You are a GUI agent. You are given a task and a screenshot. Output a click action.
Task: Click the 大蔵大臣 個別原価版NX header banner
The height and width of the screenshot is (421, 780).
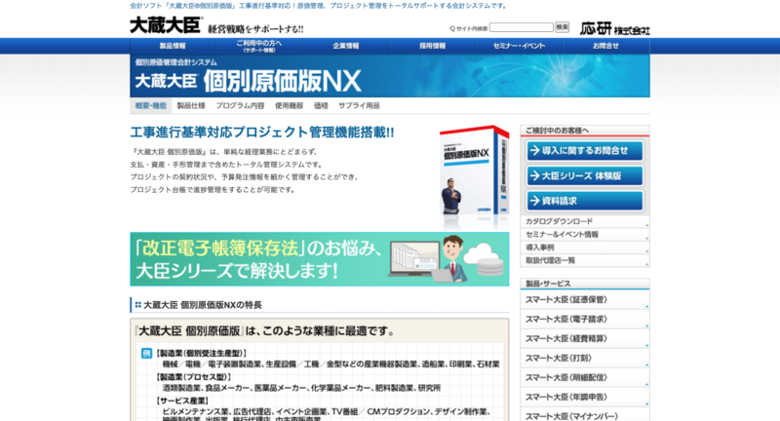(390, 76)
